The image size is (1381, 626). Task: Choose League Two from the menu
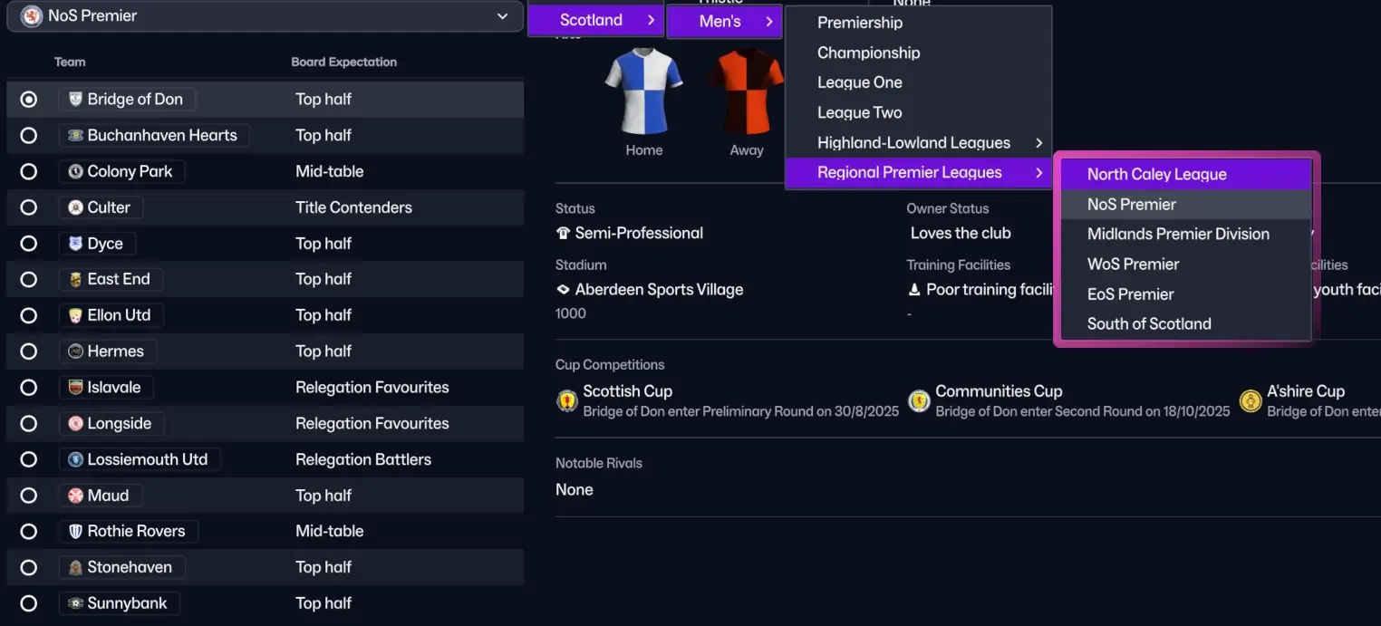pyautogui.click(x=860, y=112)
